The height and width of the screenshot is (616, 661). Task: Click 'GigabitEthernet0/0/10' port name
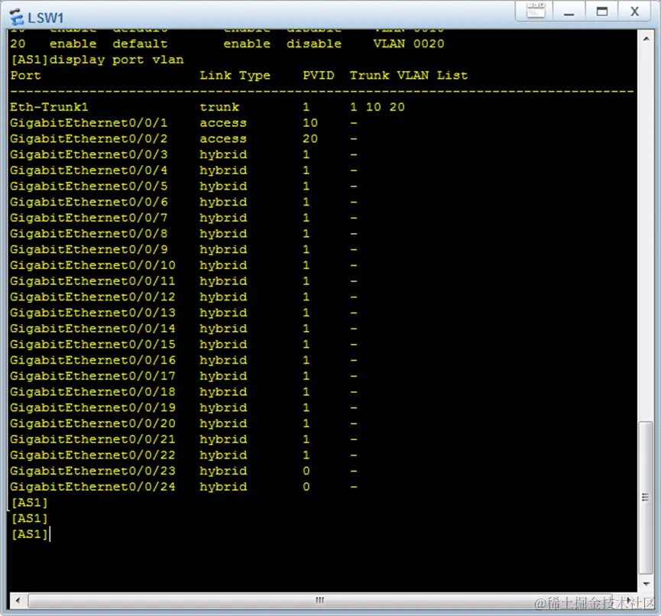(92, 265)
